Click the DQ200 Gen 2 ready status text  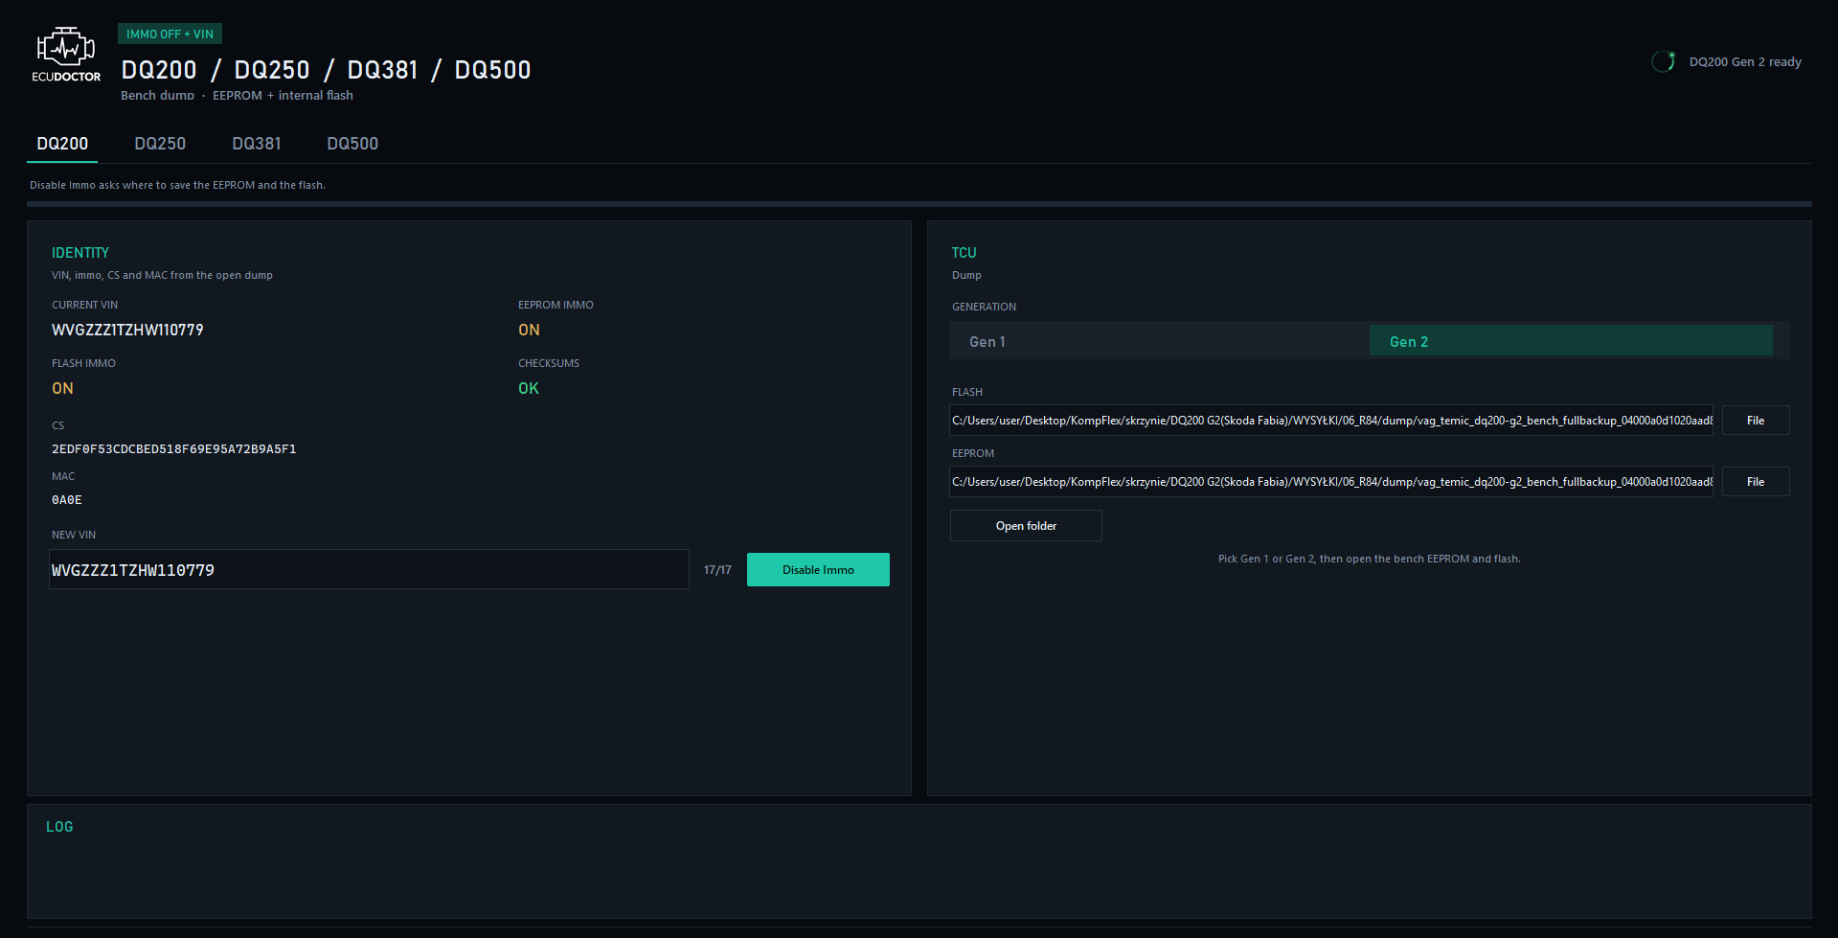coord(1745,62)
